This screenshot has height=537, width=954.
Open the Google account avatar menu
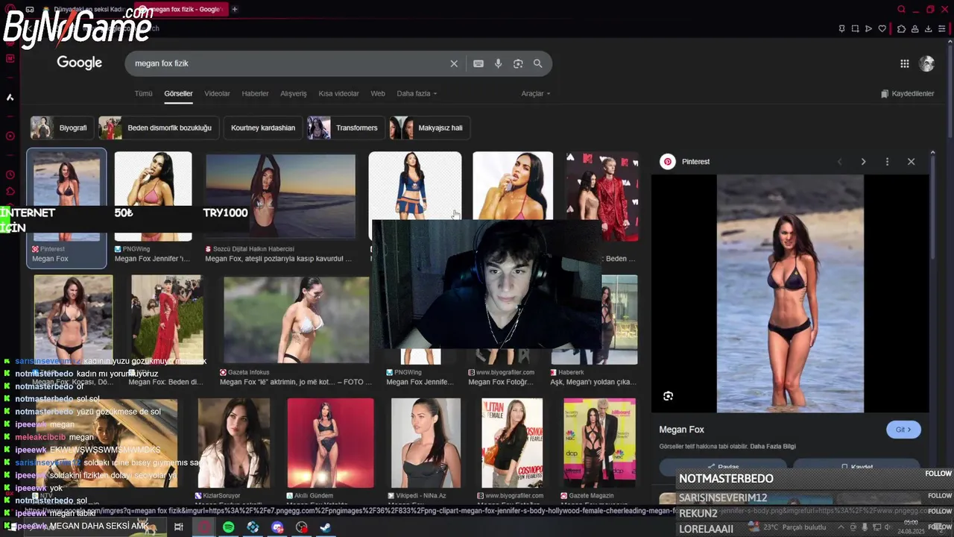pyautogui.click(x=926, y=63)
